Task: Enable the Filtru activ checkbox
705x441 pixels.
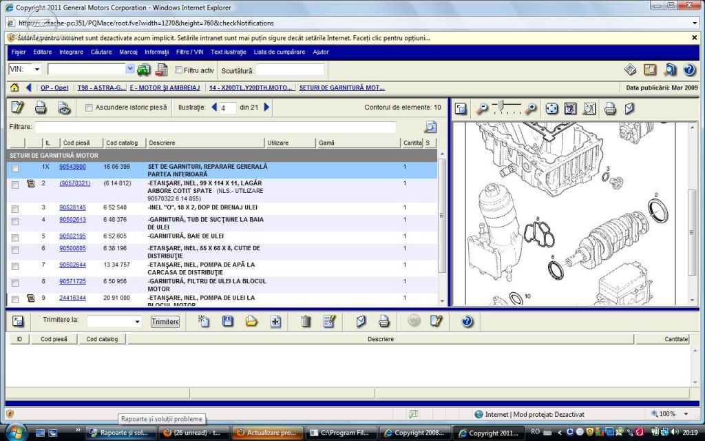Action: point(178,70)
